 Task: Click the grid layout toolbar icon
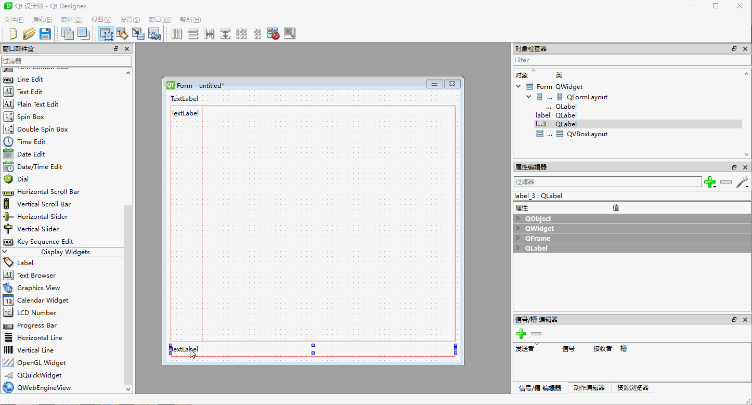pyautogui.click(x=241, y=33)
